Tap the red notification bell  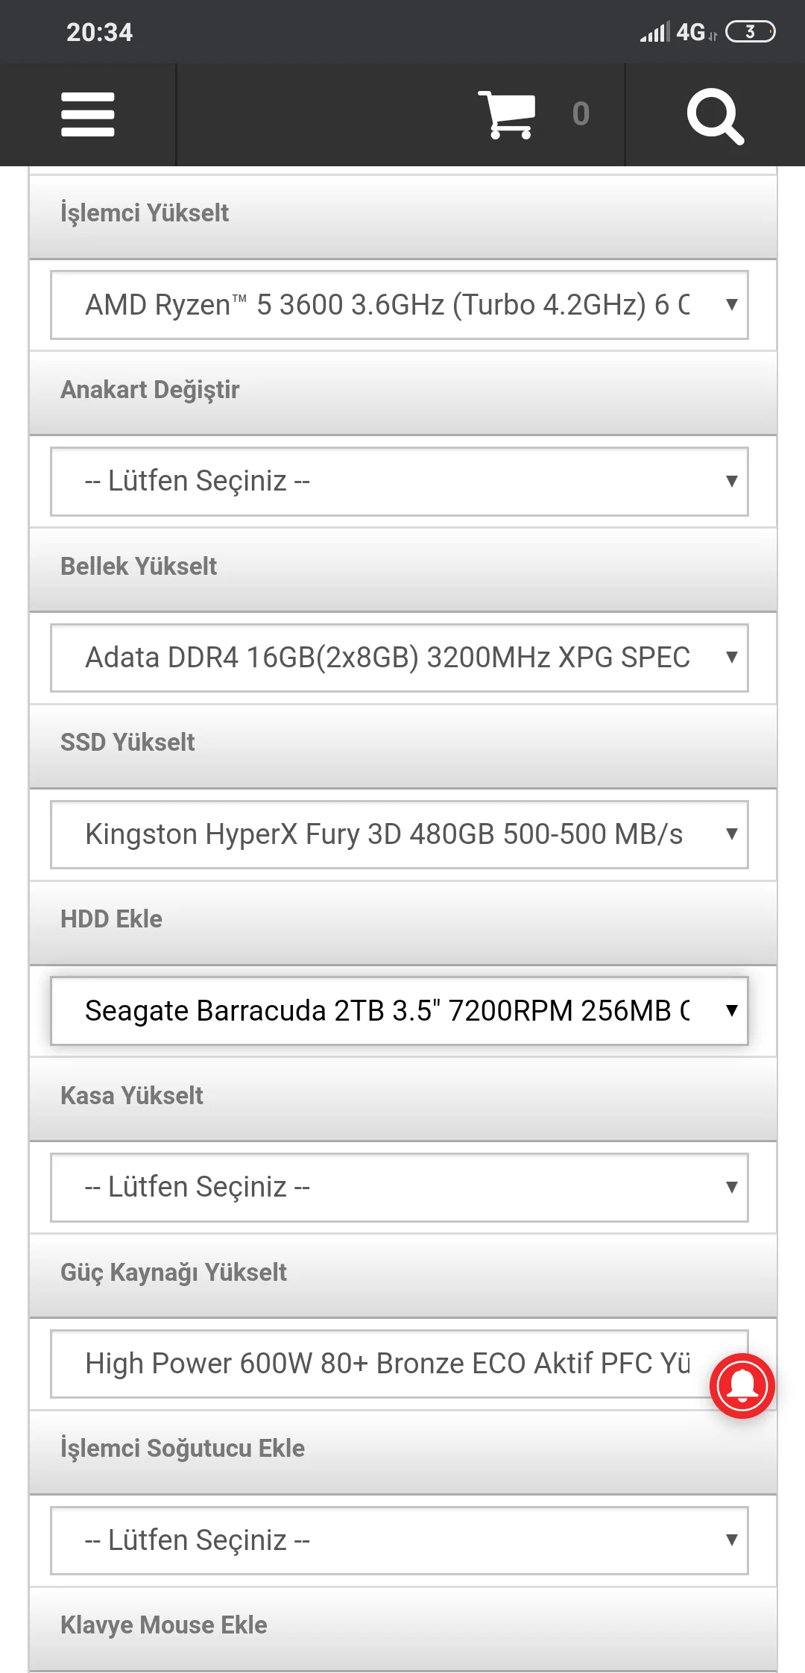coord(742,1386)
